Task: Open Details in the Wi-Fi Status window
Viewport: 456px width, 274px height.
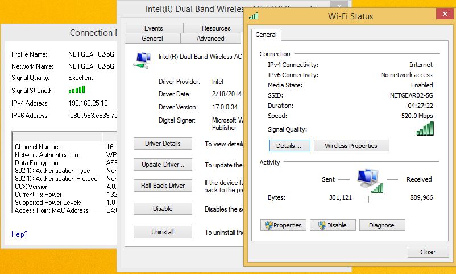Action: pos(289,146)
